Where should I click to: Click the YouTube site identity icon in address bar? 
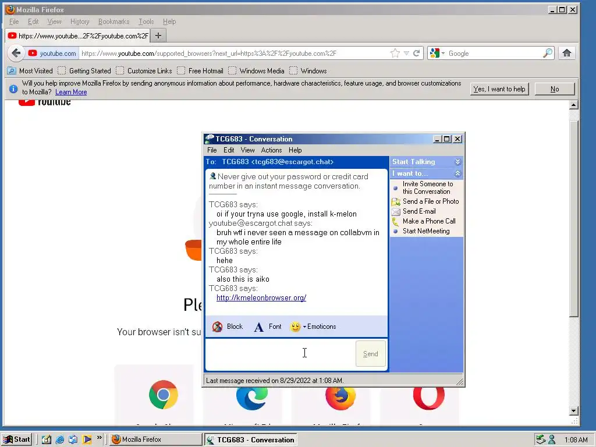point(33,53)
